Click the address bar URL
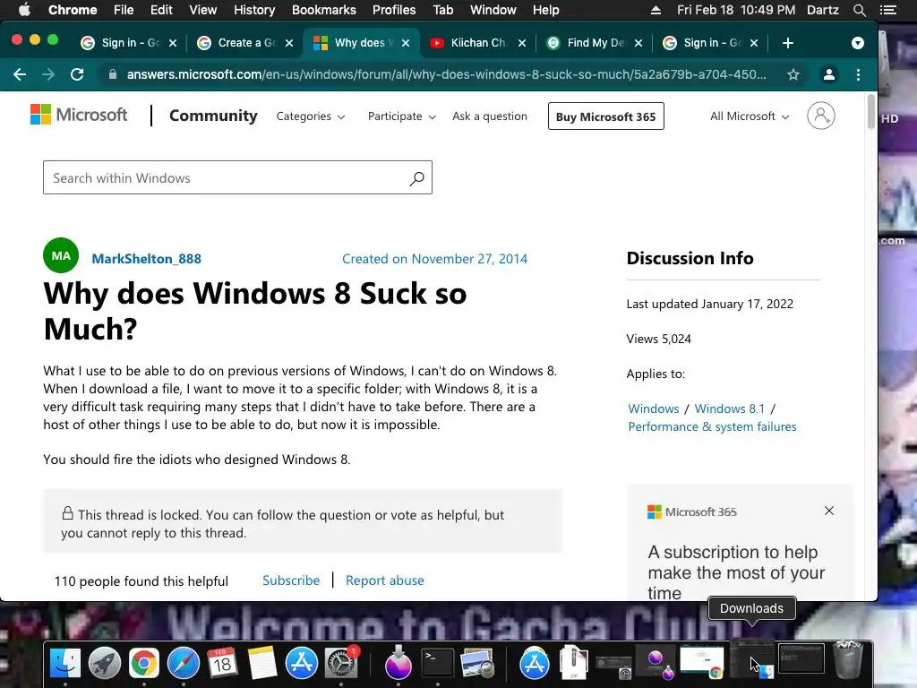The height and width of the screenshot is (688, 917). pyautogui.click(x=446, y=74)
